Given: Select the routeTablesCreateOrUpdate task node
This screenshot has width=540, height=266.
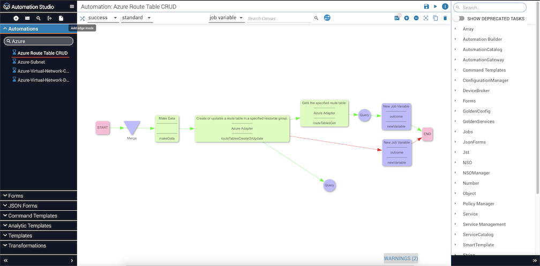Looking at the screenshot, I should [x=242, y=128].
